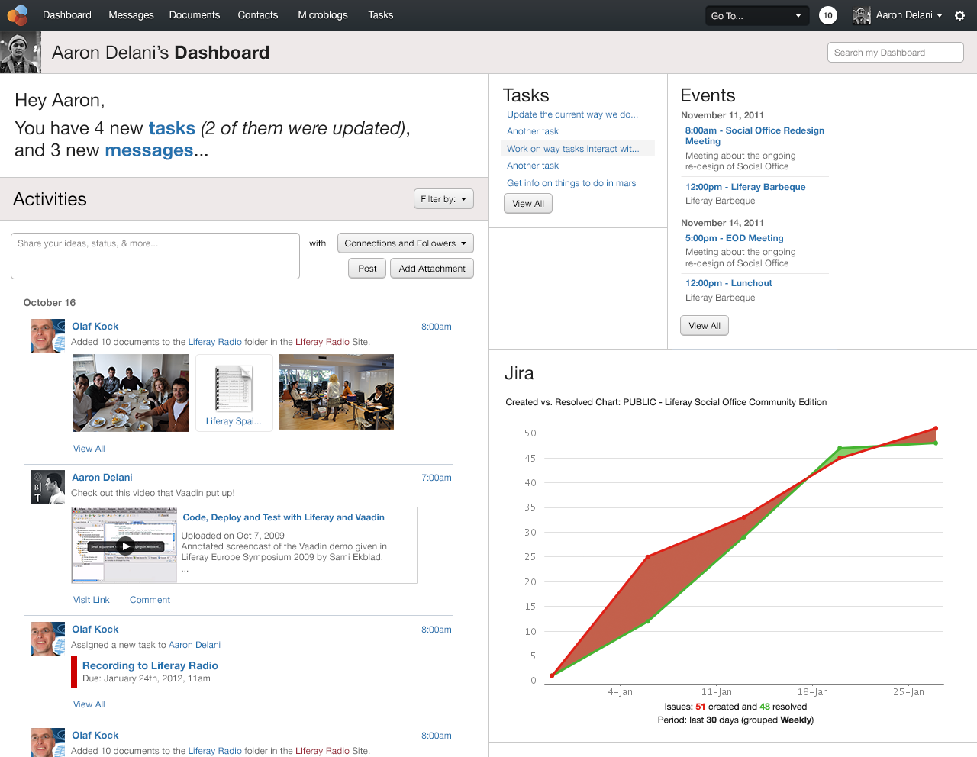The image size is (977, 757).
Task: Open the Filter by dropdown
Action: point(443,198)
